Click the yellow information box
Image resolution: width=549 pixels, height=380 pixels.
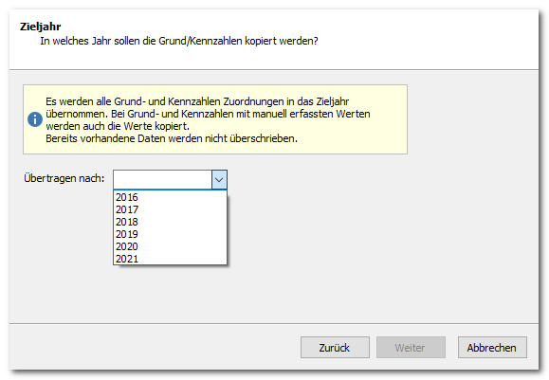tap(215, 119)
